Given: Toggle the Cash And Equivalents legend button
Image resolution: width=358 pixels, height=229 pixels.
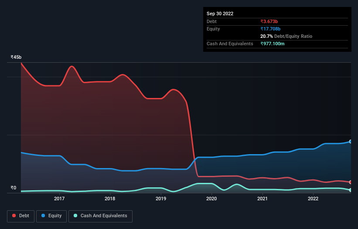Looking at the screenshot, I should (x=100, y=216).
